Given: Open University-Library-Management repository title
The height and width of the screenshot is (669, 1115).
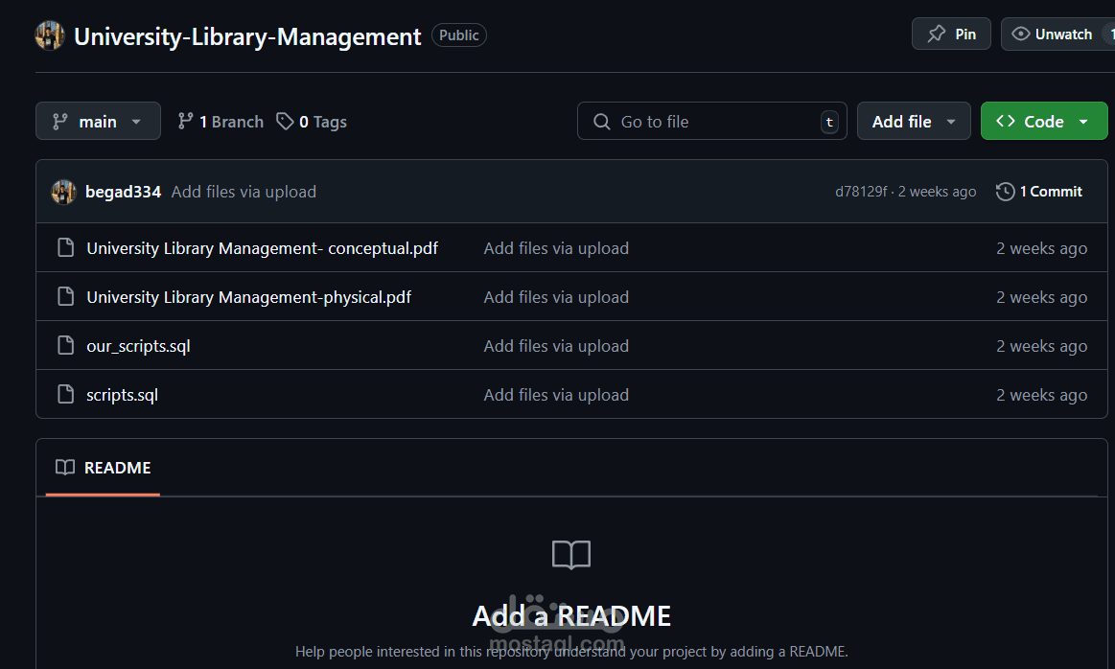Looking at the screenshot, I should pos(247,36).
